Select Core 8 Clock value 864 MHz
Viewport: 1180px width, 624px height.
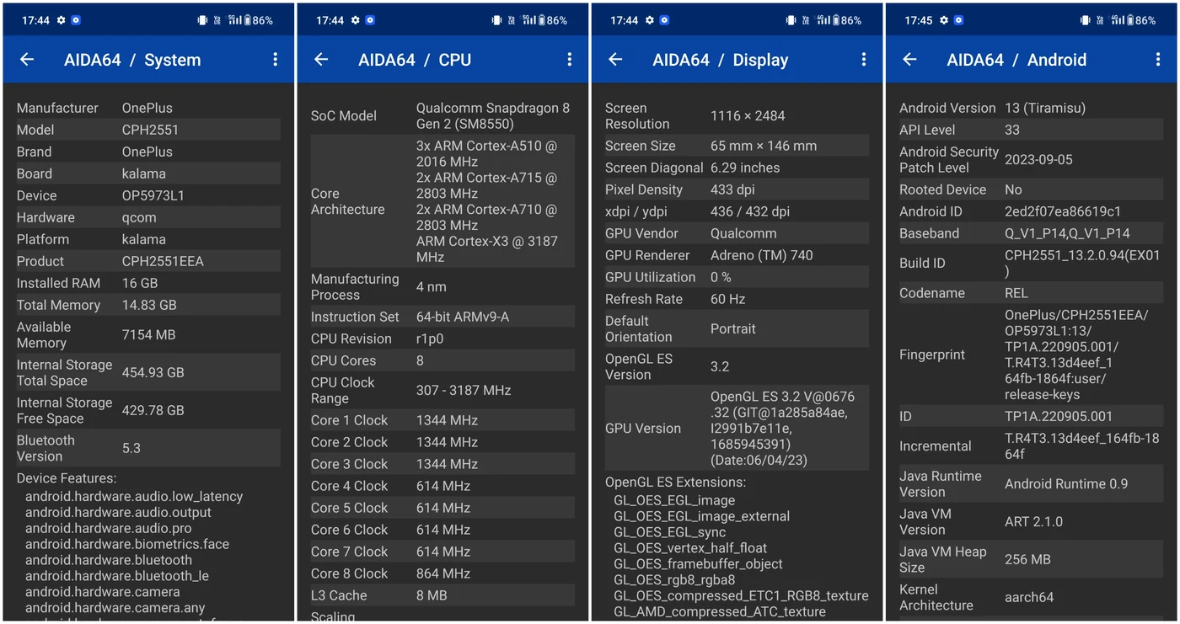[x=443, y=573]
